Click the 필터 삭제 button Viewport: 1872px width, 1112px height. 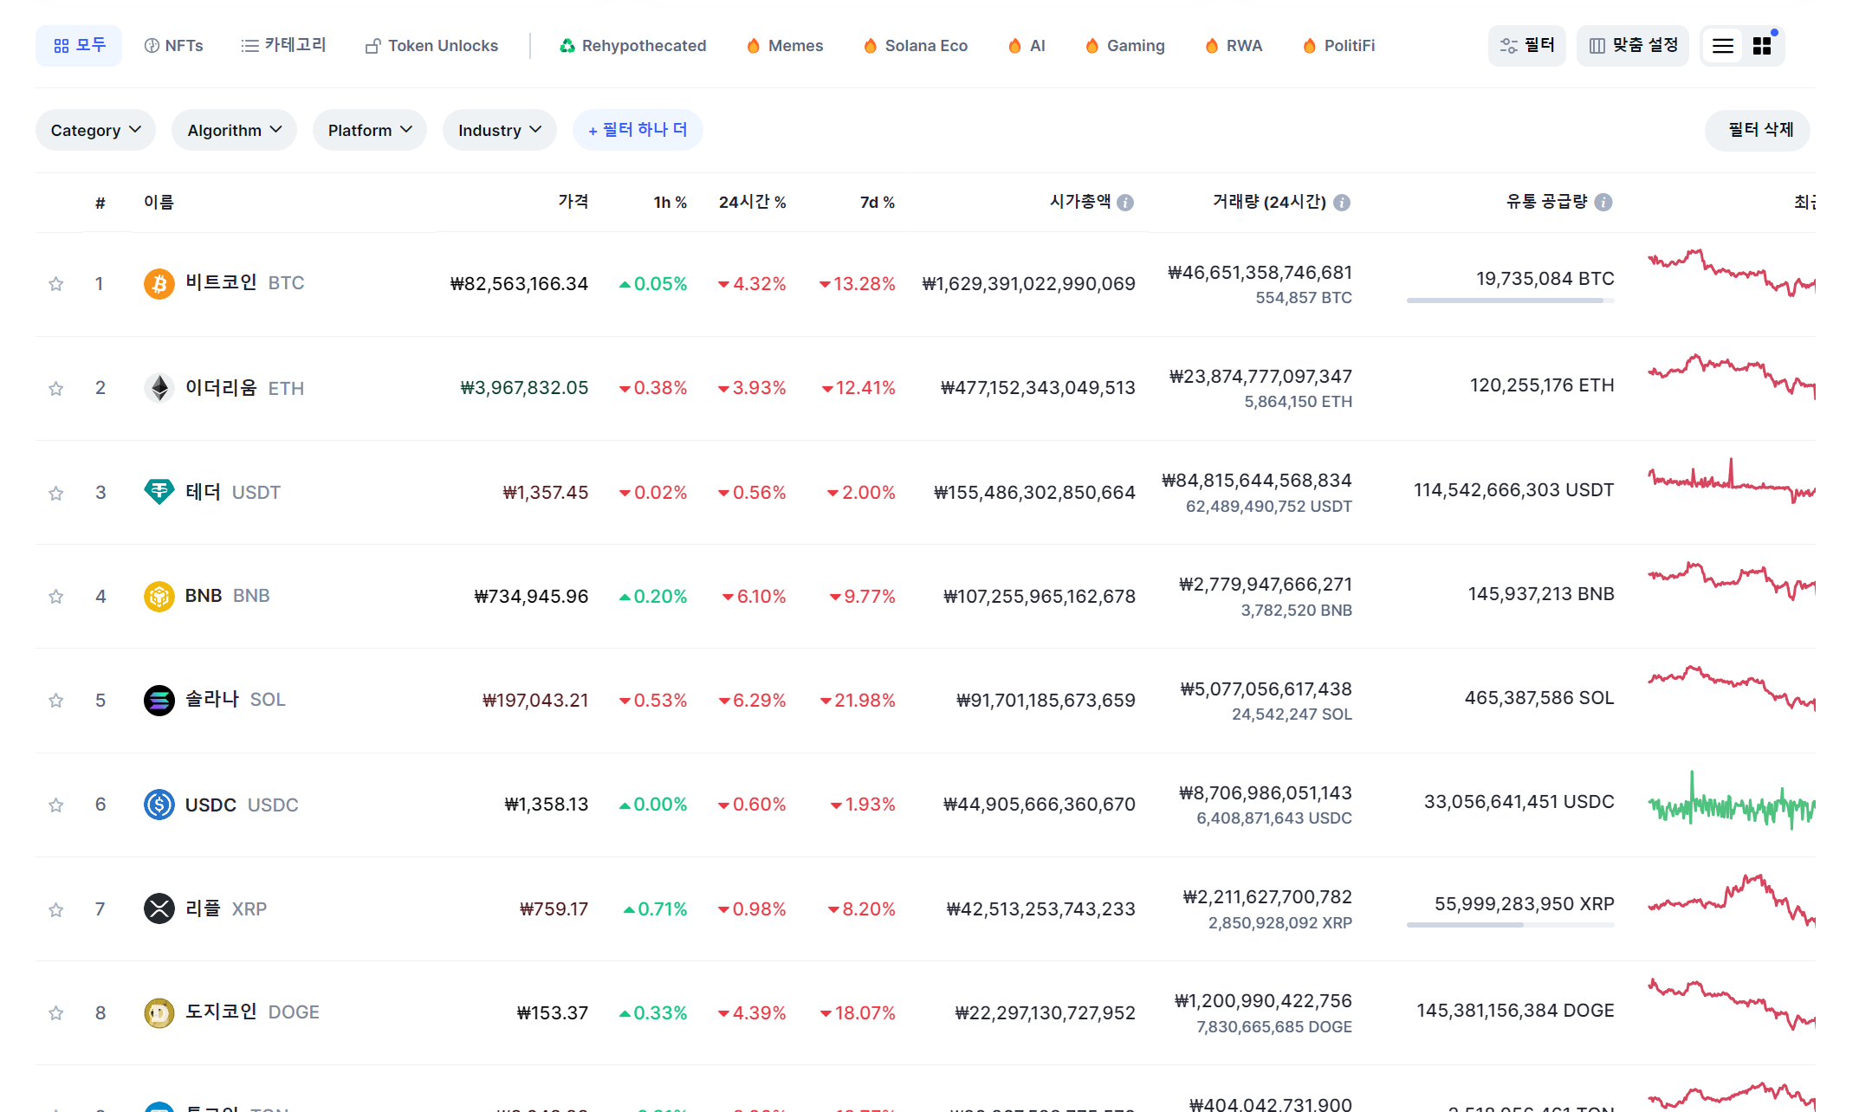[1760, 130]
